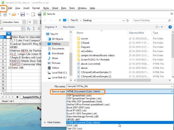
Task: Select 3D Objects in navigation pane
Action: pyautogui.click(x=58, y=39)
